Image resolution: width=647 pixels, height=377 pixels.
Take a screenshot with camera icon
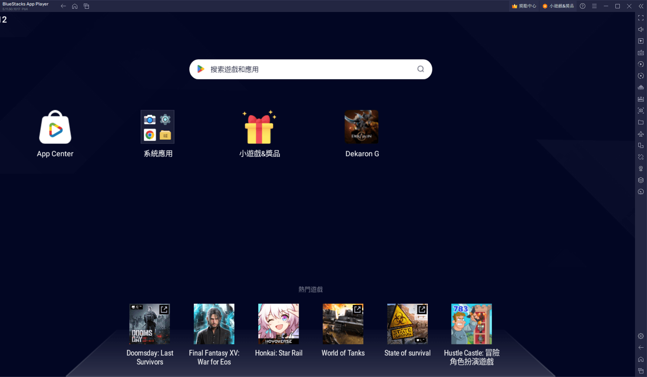641,111
